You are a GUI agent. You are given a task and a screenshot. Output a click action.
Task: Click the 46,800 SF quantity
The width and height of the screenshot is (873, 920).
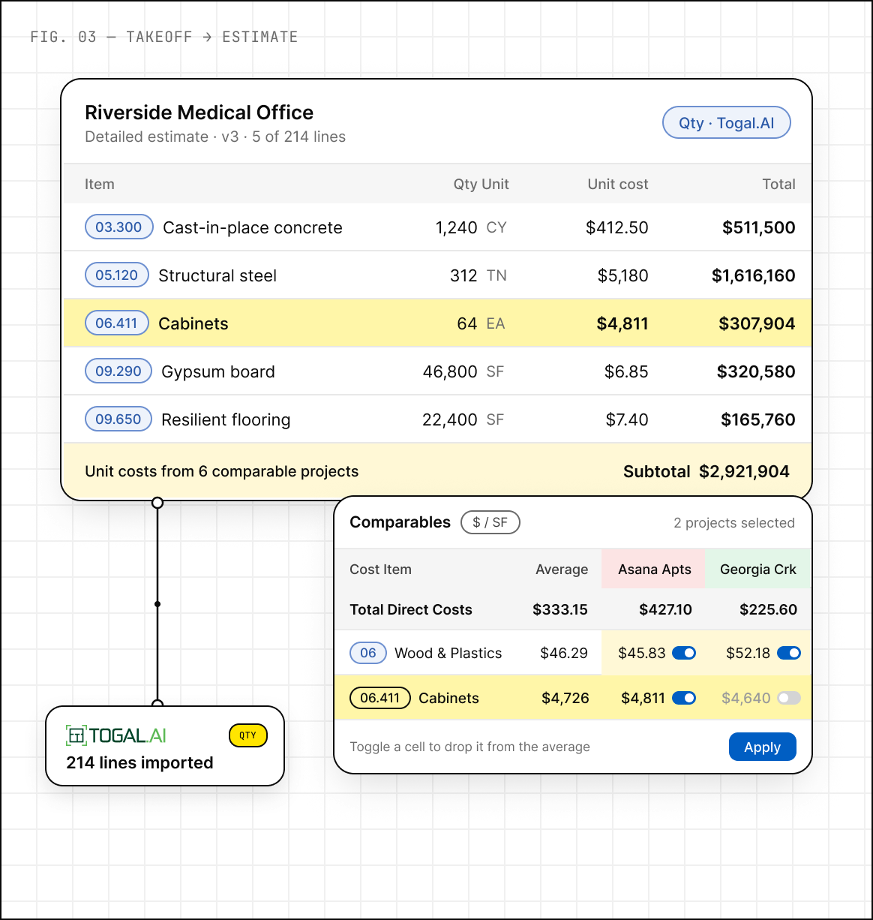point(463,371)
